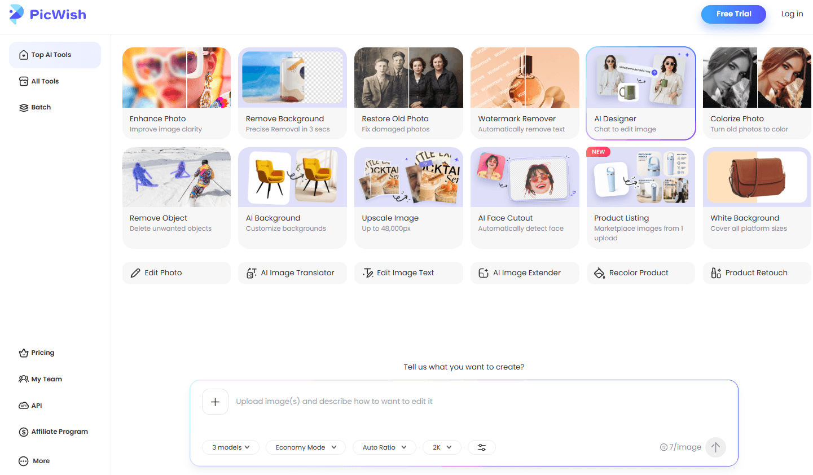
Task: Click the More ellipsis icon
Action: point(24,461)
